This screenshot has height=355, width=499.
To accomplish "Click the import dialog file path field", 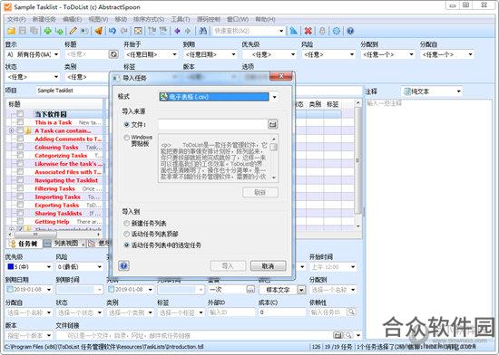I will [x=212, y=124].
